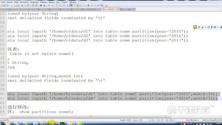
Task: Open Find with the binoculars icon
Action: [41, 6]
